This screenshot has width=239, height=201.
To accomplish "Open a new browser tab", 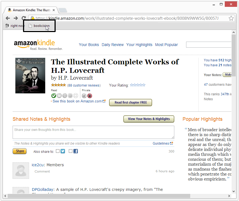I will 63,10.
